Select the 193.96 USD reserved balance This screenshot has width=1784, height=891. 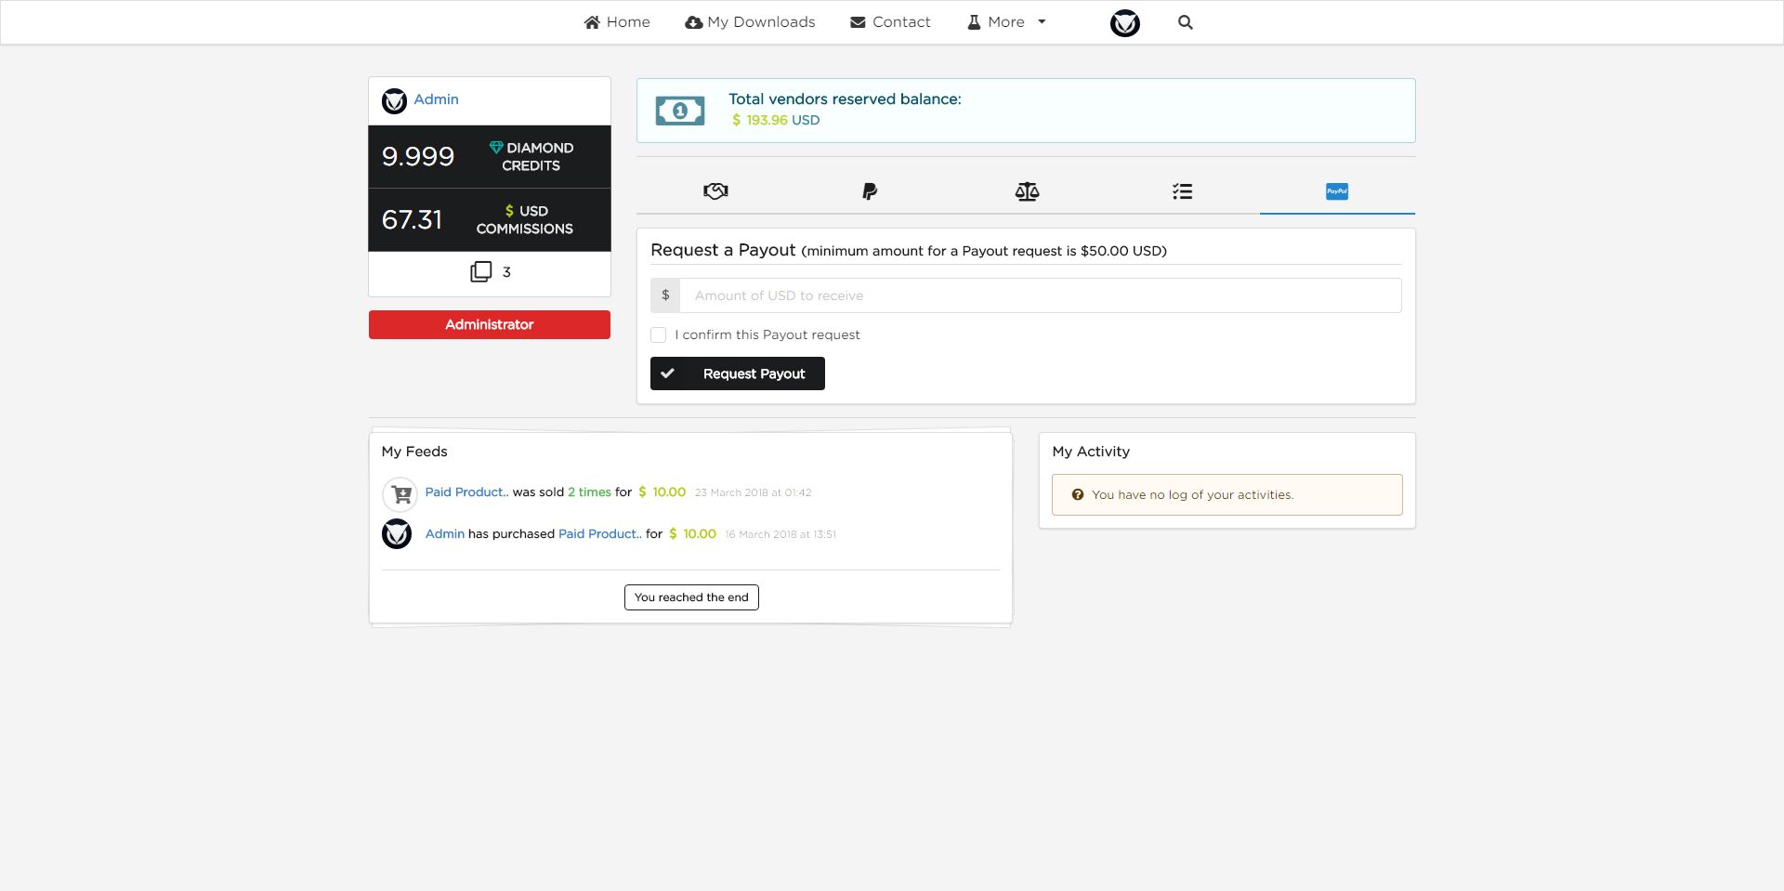click(776, 120)
